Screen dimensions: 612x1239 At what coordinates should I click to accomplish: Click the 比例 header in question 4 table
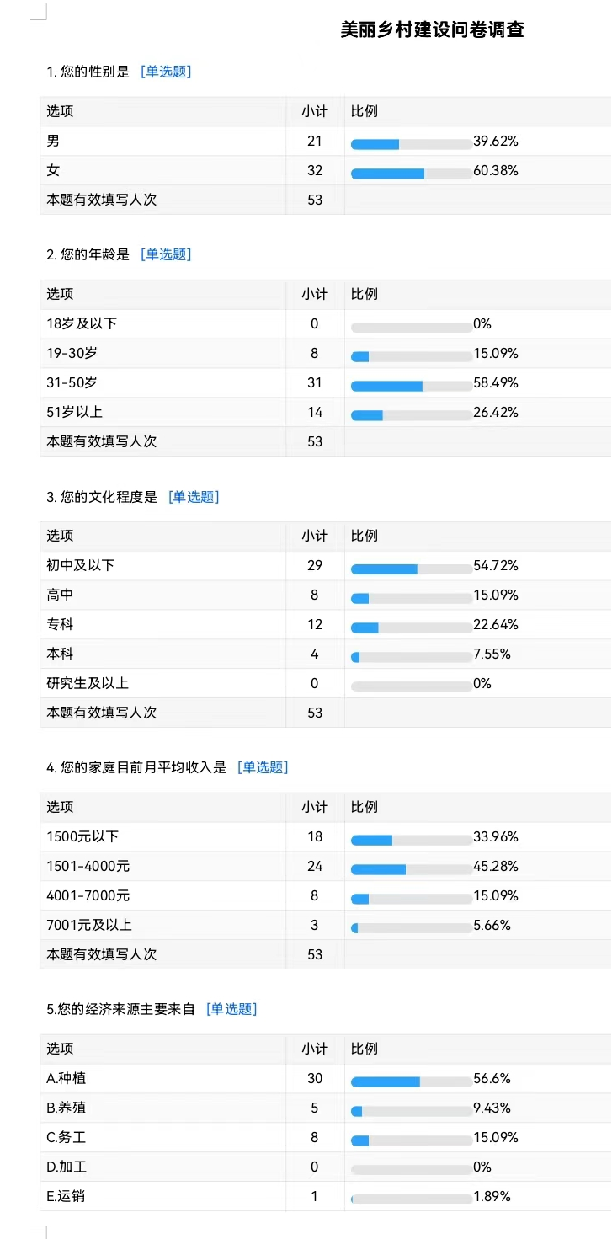point(365,807)
